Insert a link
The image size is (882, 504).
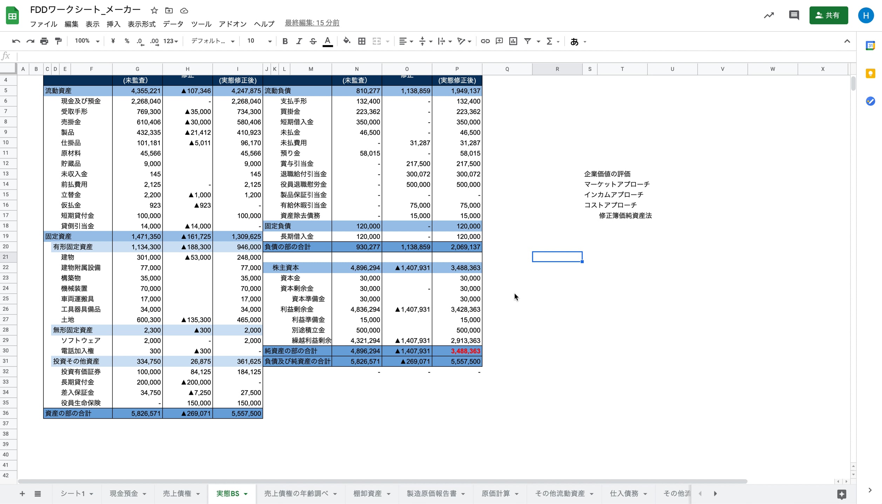(x=485, y=41)
